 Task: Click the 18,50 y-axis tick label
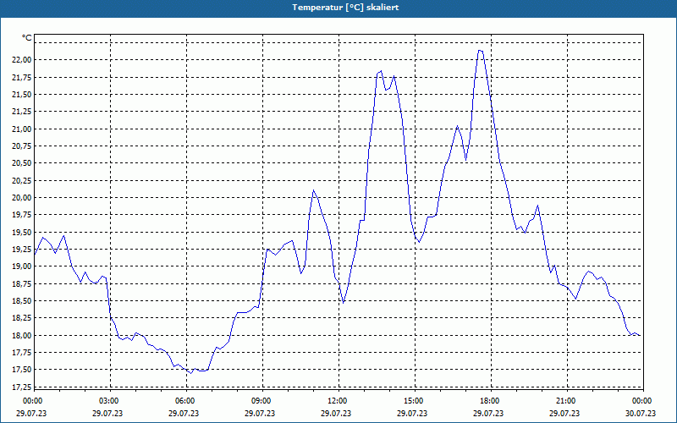[x=20, y=301]
